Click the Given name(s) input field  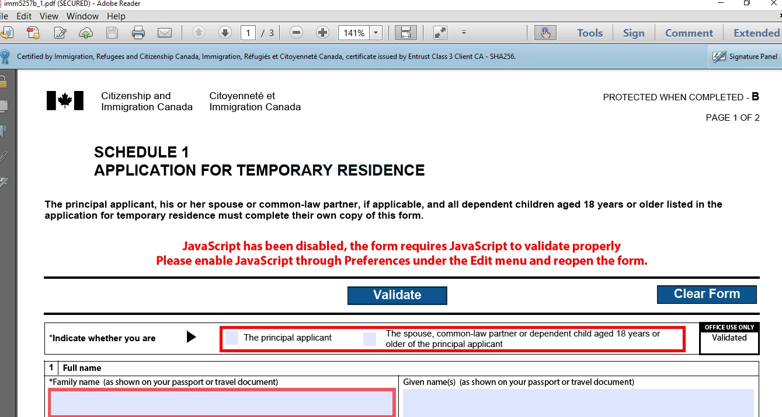(x=578, y=403)
